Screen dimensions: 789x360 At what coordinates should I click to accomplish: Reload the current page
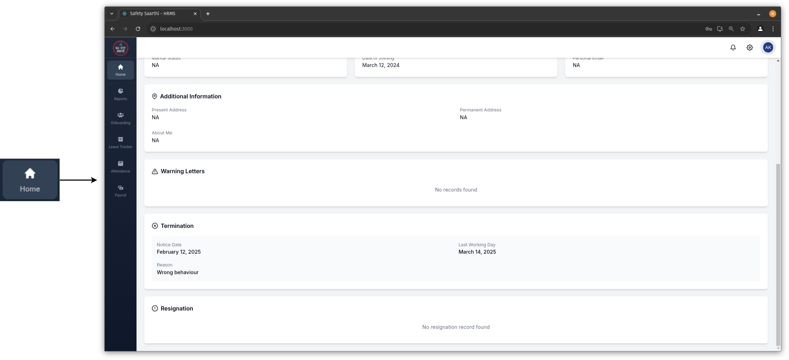[138, 29]
